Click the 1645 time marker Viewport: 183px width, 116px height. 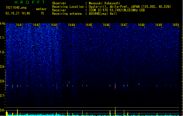click(89, 25)
